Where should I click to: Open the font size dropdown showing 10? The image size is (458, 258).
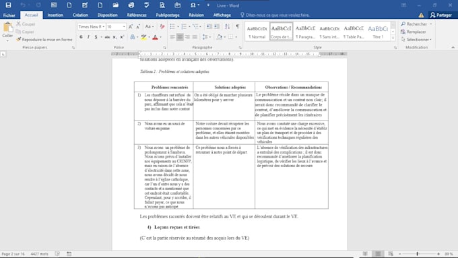(124, 26)
